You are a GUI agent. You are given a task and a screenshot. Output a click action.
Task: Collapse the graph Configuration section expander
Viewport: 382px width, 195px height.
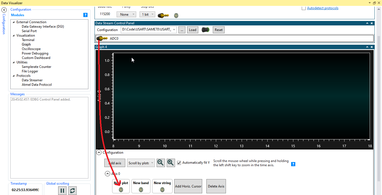[99, 153]
